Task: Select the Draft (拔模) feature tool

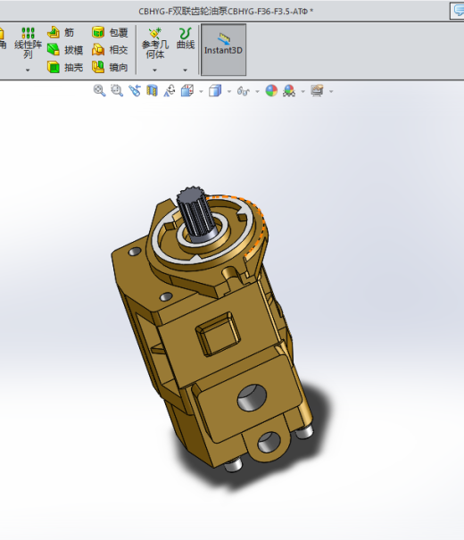Action: pos(65,50)
